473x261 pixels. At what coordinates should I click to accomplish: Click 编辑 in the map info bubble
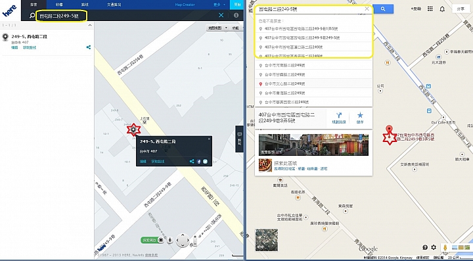point(143,162)
